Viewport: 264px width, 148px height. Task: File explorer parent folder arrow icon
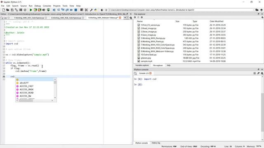tap(142, 17)
